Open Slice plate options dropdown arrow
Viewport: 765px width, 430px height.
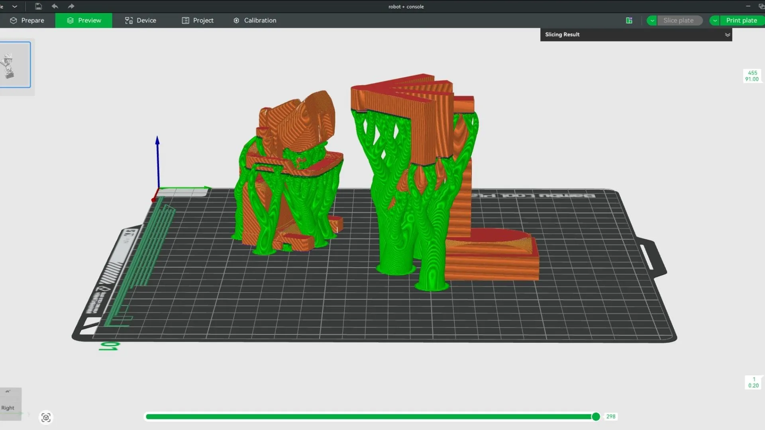click(x=652, y=20)
